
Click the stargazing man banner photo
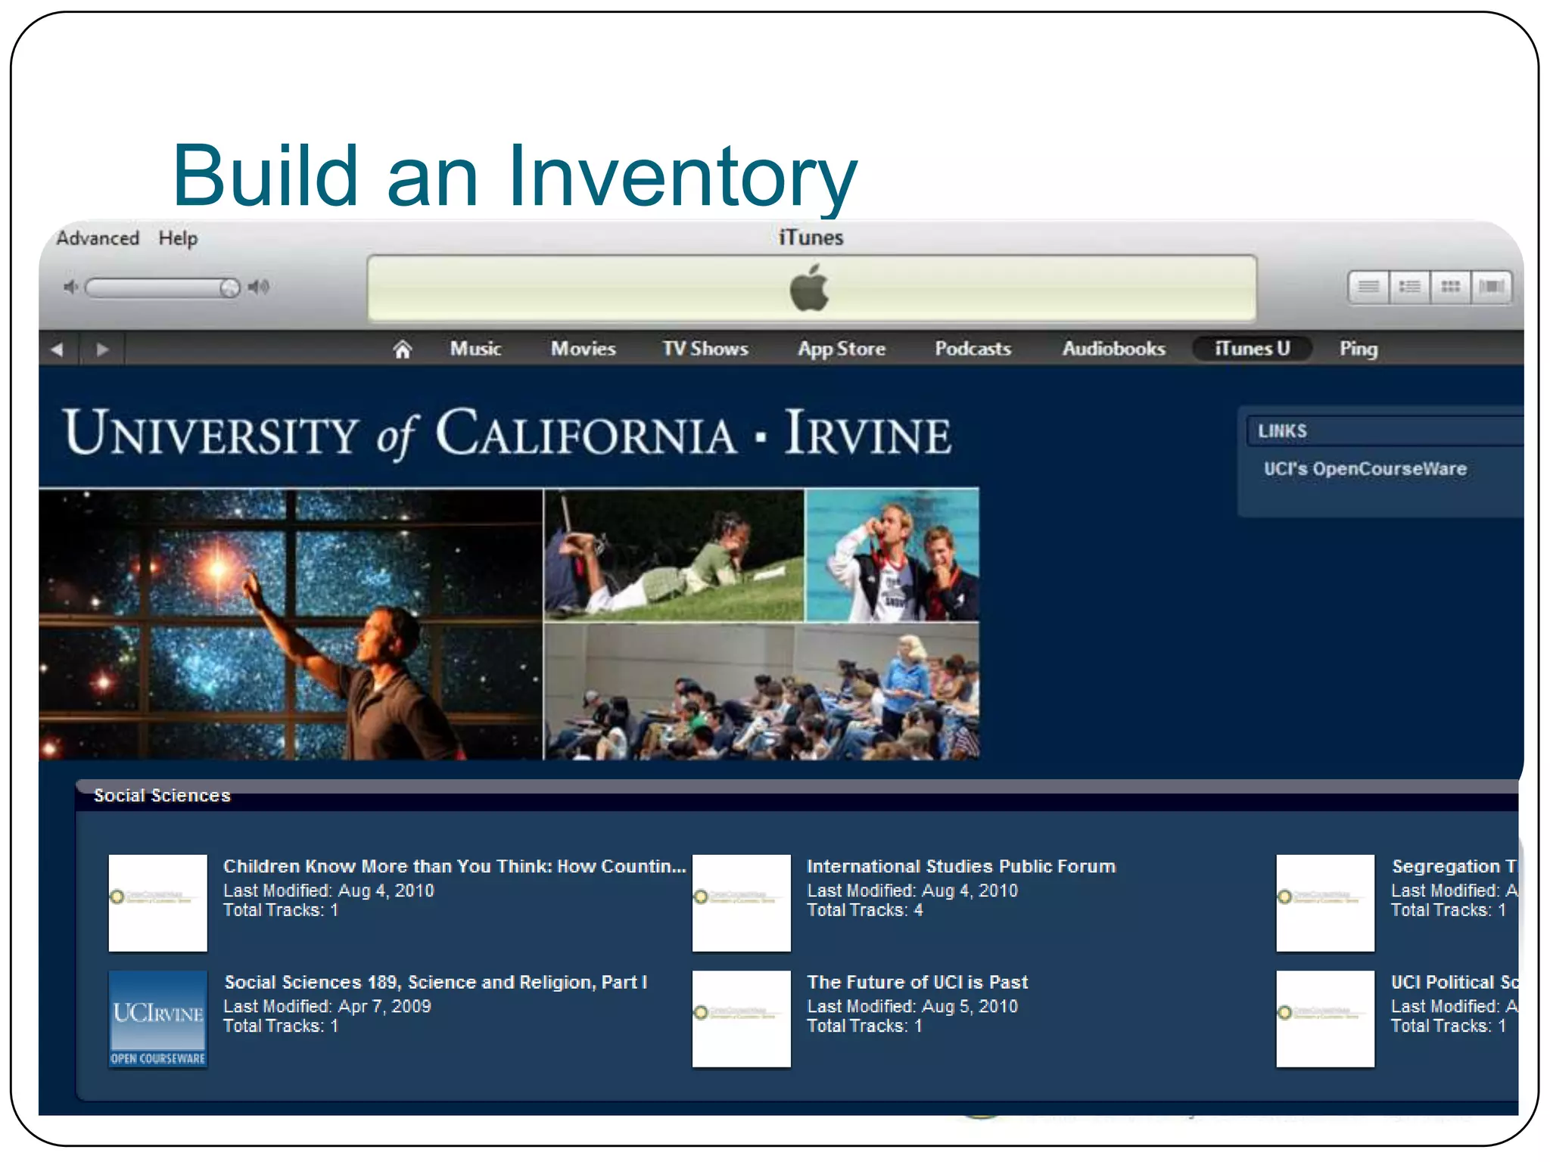pos(291,624)
